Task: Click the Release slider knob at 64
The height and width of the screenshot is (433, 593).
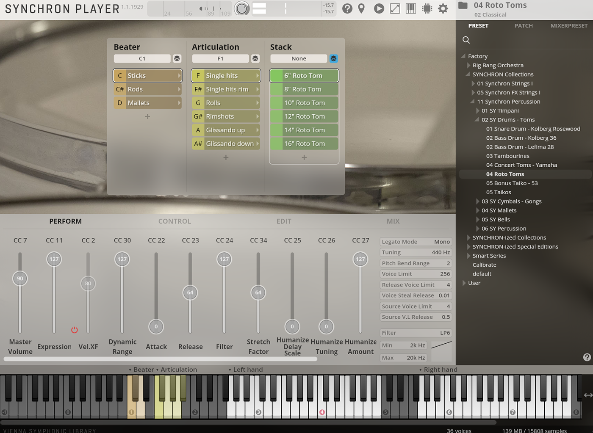Action: 190,292
